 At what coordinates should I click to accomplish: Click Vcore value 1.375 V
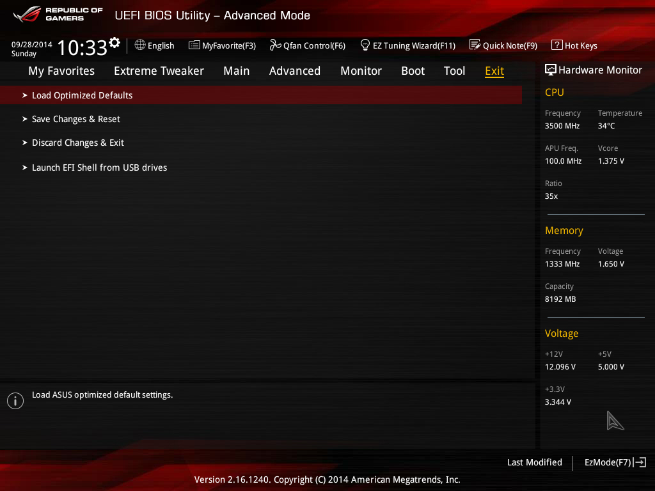611,160
